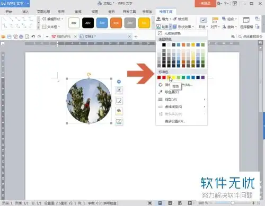
Task: Click the Redo arrow icon
Action: [x=39, y=37]
